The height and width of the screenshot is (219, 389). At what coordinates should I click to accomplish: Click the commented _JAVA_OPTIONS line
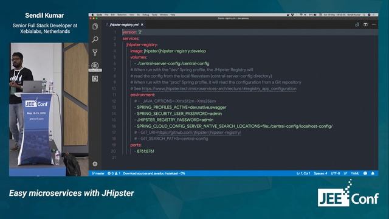(175, 101)
